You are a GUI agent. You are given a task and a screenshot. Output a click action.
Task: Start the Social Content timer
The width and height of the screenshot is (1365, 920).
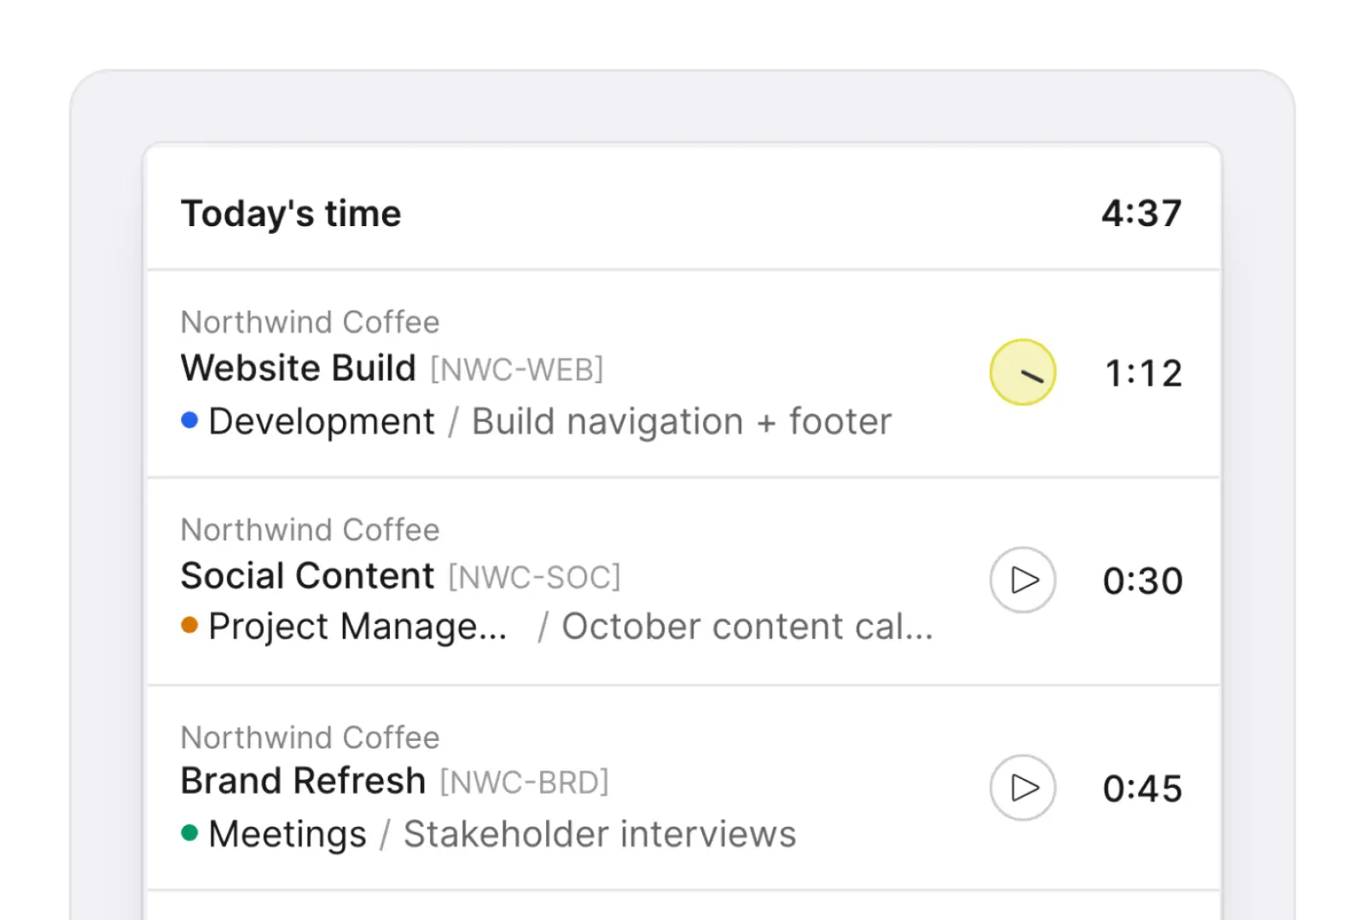point(1022,580)
